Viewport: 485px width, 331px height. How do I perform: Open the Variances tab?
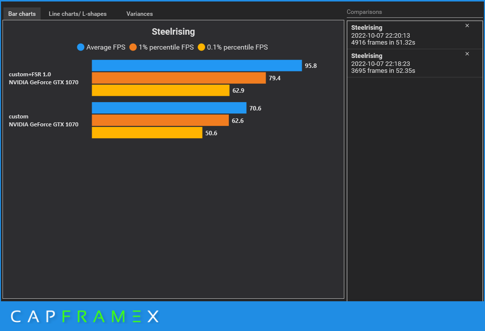tap(140, 14)
